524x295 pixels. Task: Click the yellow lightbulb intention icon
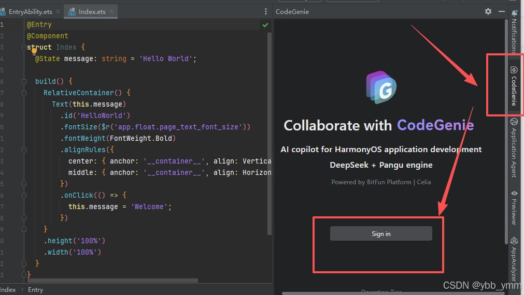point(34,51)
